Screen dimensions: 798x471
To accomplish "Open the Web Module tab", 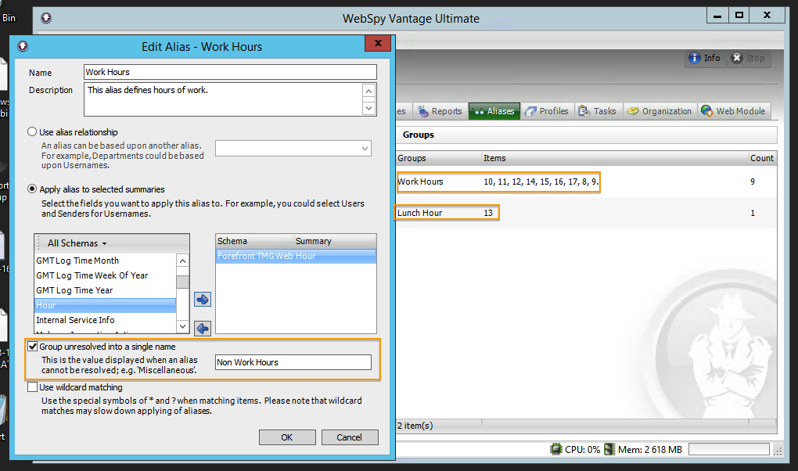I will 733,111.
